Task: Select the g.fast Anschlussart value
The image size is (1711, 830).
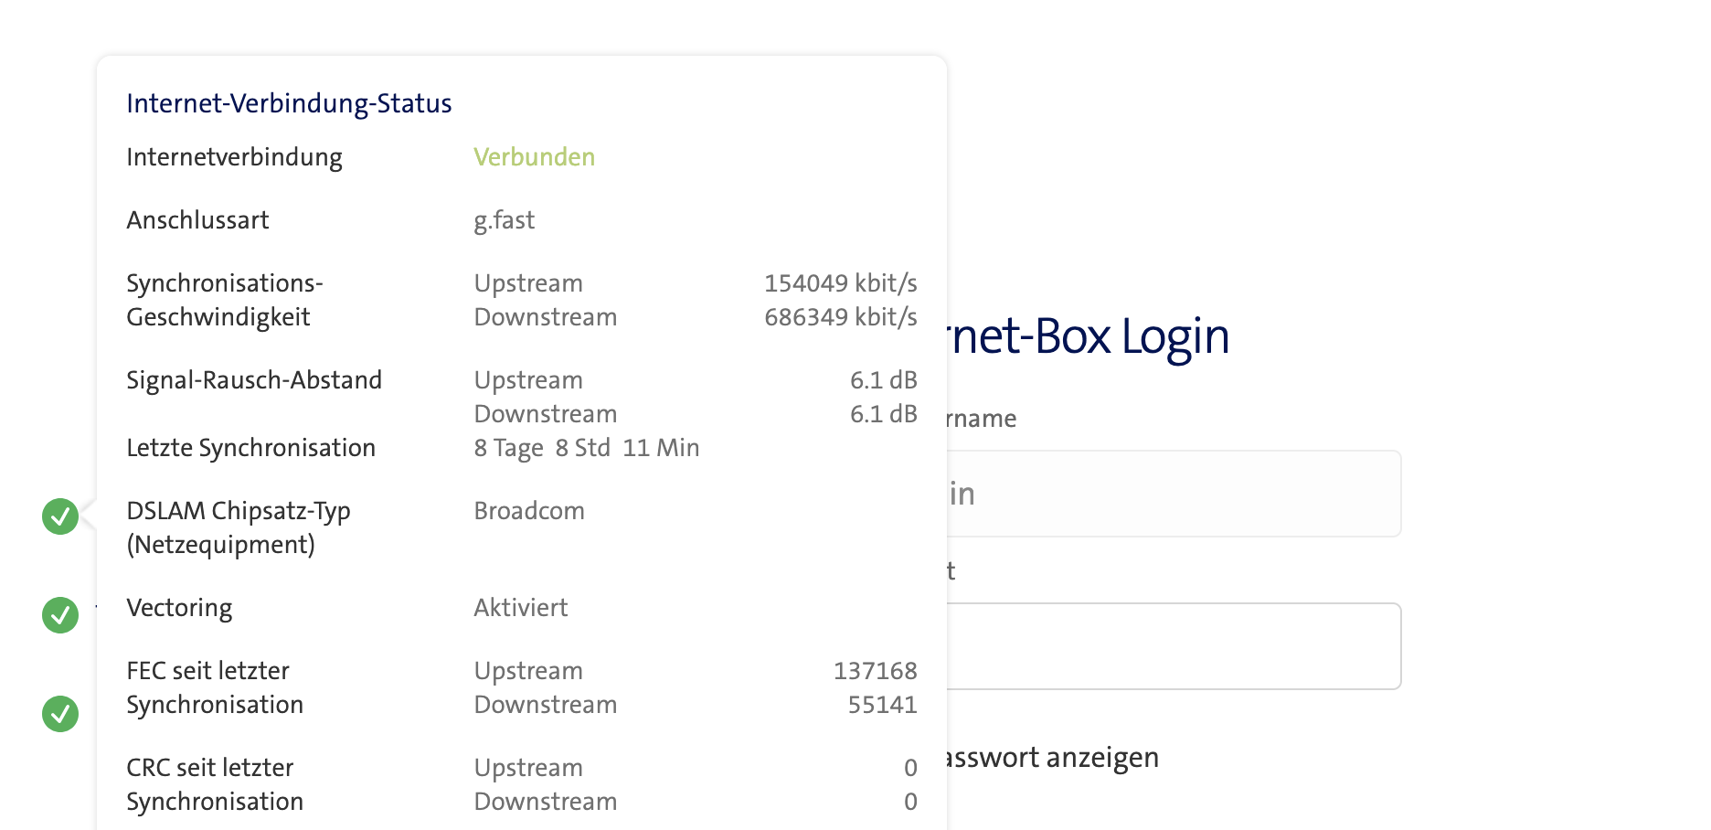Action: tap(504, 220)
